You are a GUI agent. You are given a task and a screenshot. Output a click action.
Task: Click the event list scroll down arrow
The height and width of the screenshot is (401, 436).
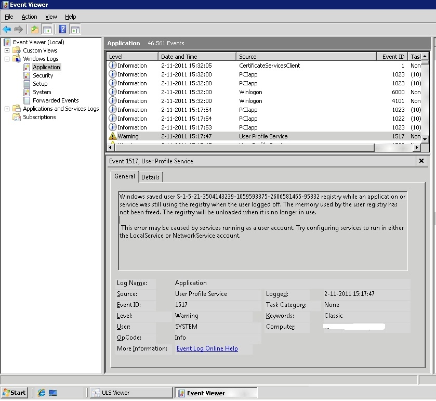pos(425,139)
